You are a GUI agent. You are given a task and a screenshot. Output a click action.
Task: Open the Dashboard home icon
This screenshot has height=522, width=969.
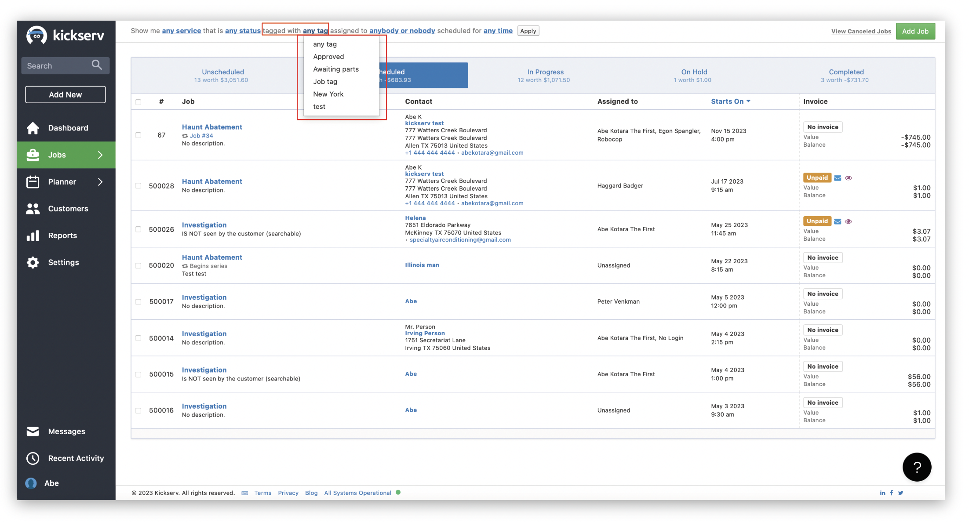33,128
